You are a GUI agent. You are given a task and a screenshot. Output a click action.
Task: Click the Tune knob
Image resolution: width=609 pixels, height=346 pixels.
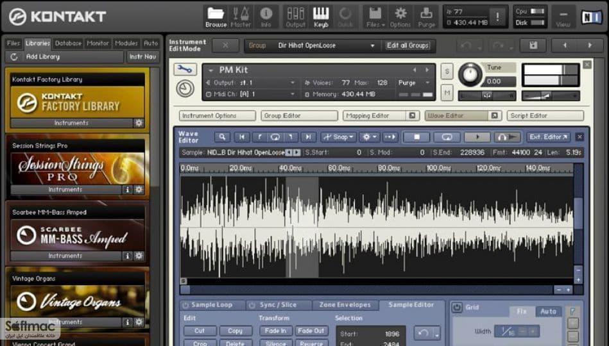tap(470, 75)
